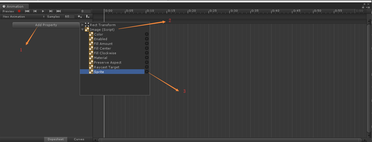Go to first keyframe button
This screenshot has height=142, width=372.
coord(27,11)
